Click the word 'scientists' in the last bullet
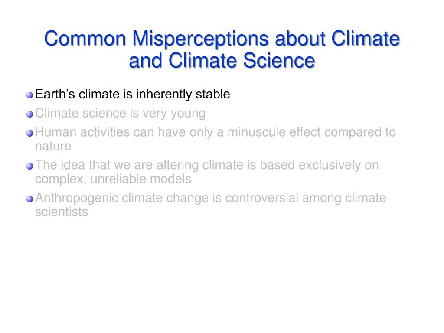444x333 pixels. (62, 212)
